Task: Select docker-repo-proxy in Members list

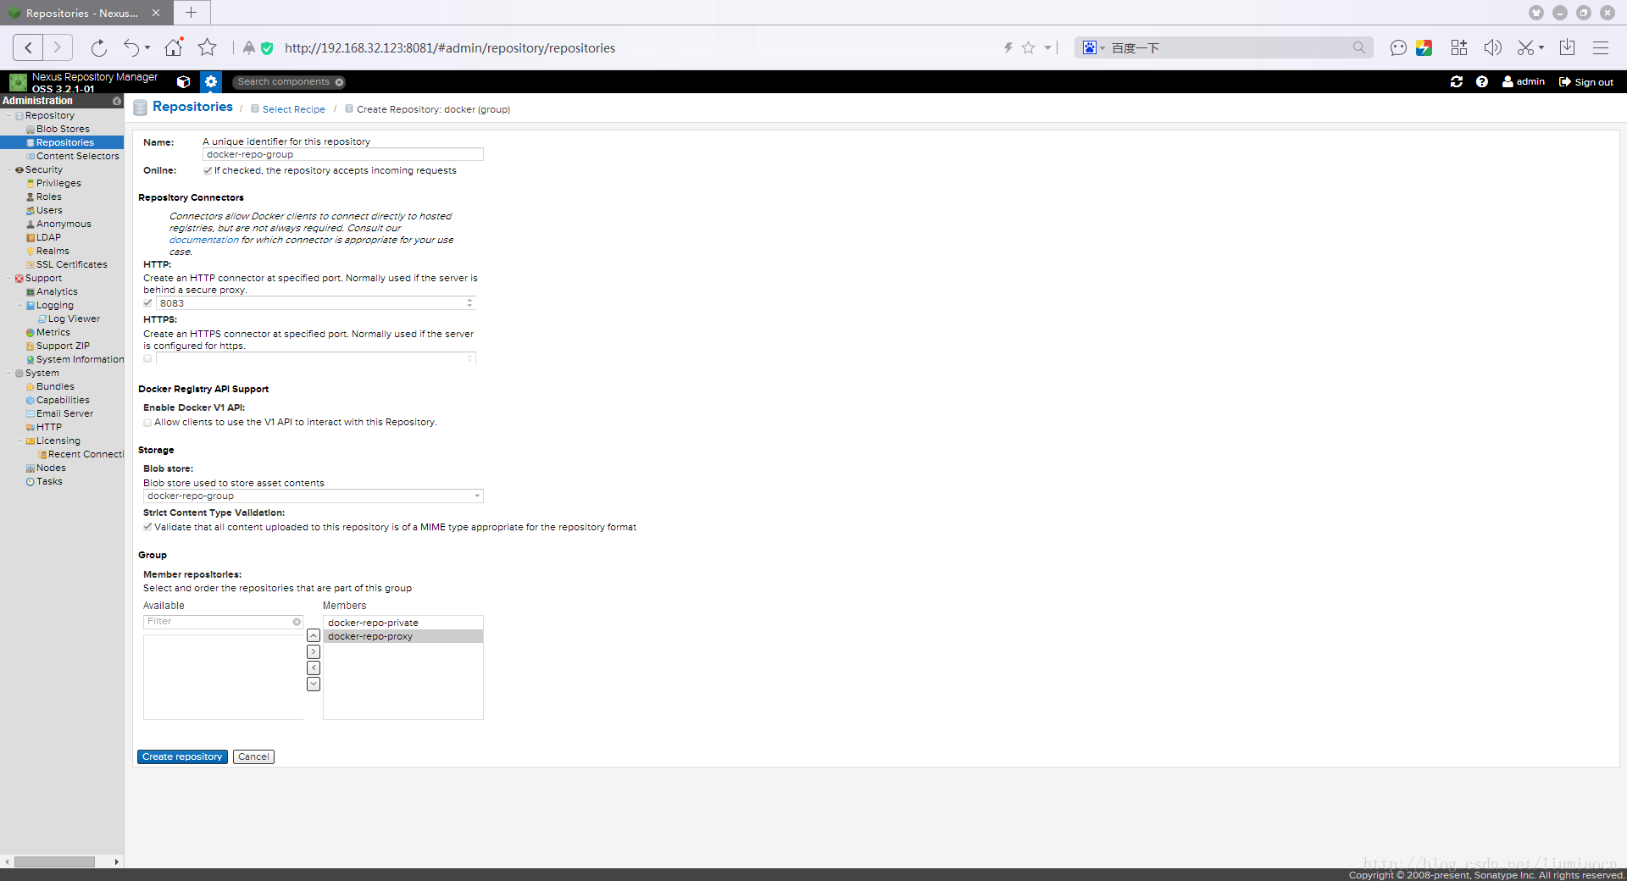Action: coord(403,636)
